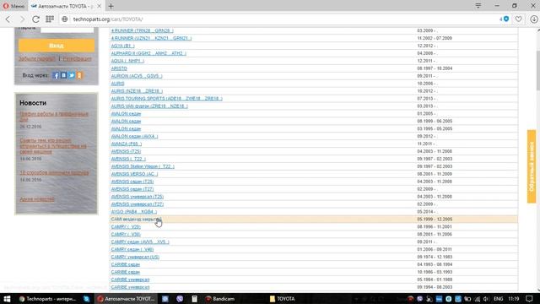Switch to Автозапчасти TOYOT... Opera taskbar window
540x304 pixels.
pyautogui.click(x=126, y=299)
